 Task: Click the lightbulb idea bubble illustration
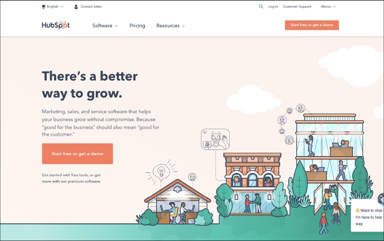tap(161, 171)
